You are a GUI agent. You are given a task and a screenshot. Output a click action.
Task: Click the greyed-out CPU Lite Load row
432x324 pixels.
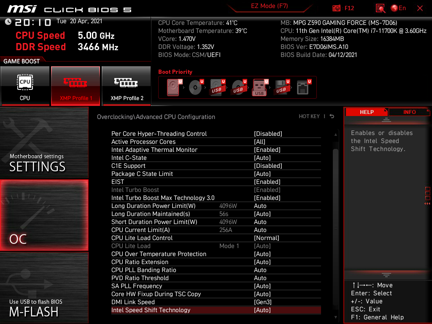coord(216,246)
